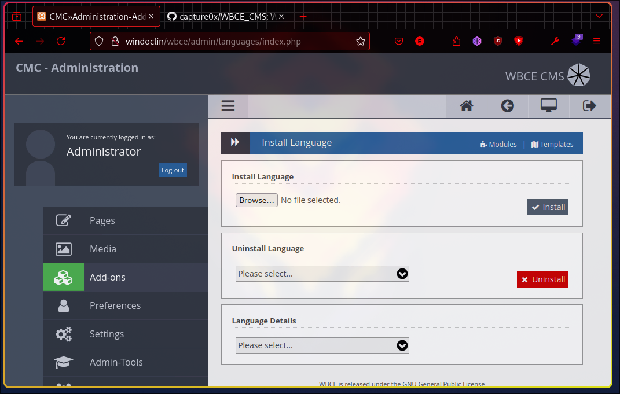Click the double-arrow icon beside Install Language header
The width and height of the screenshot is (620, 394).
pos(234,142)
